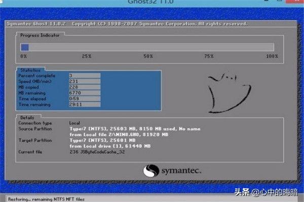Click the Time elapsed value 0:59
This screenshot has height=202, width=304.
tap(85, 99)
